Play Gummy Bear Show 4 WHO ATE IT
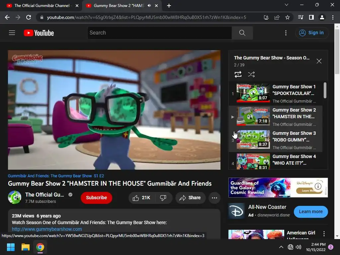Screen dimensions: 340x255 [x=276, y=161]
